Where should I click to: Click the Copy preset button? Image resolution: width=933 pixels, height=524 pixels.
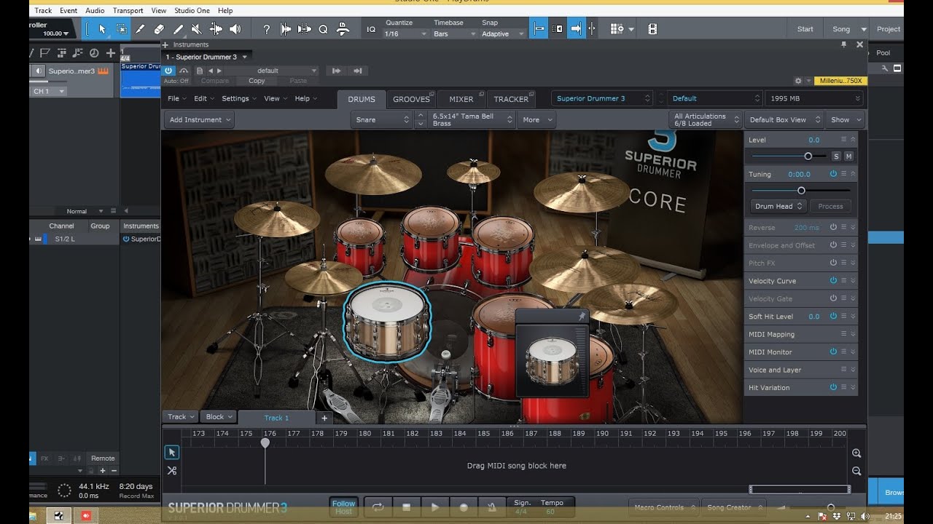[x=257, y=81]
